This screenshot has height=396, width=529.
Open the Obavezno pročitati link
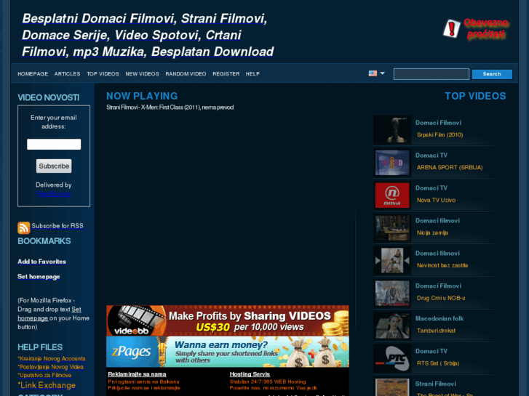pos(486,28)
